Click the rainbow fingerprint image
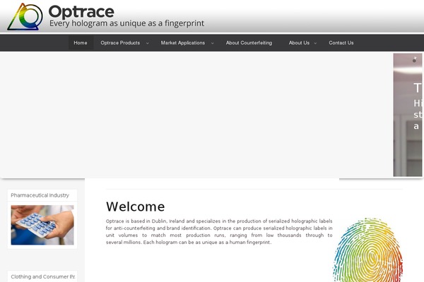This screenshot has width=424, height=282. (368, 250)
